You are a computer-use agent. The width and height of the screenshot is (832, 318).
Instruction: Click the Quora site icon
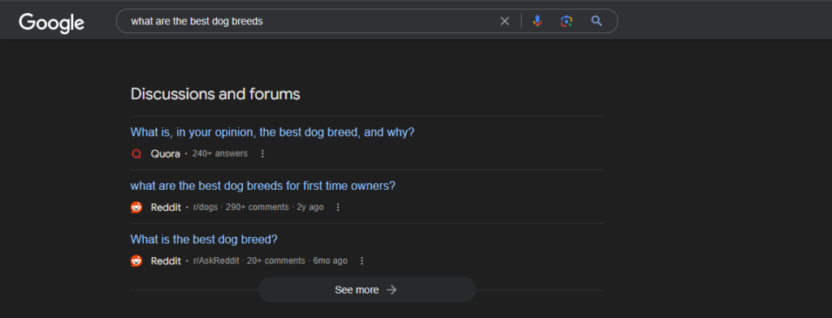(136, 153)
